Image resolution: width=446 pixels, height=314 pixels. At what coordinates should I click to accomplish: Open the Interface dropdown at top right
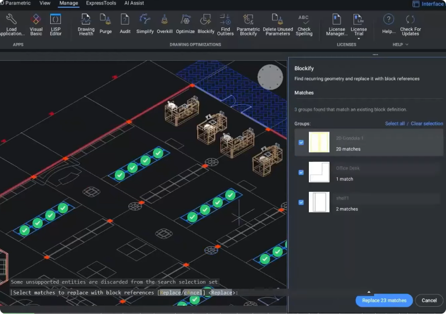[x=429, y=4]
